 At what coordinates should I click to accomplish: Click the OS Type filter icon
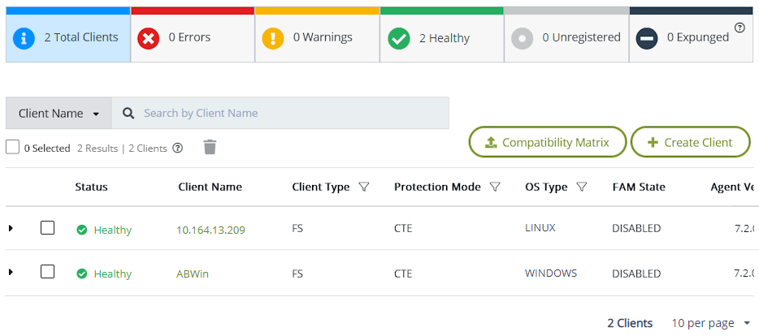[x=582, y=187]
